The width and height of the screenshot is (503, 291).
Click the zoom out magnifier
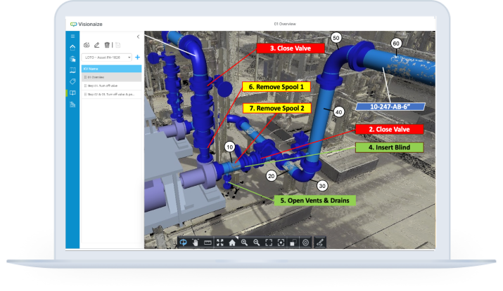tap(257, 242)
